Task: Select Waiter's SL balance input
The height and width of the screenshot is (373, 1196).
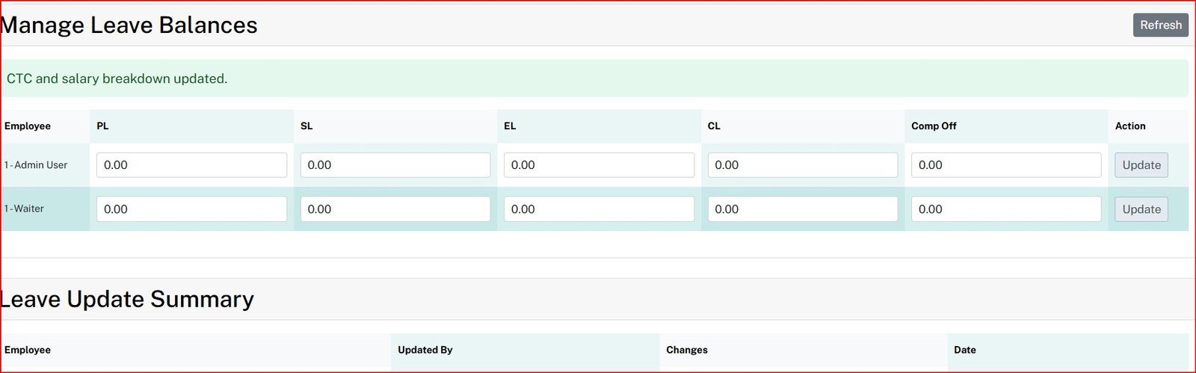Action: pyautogui.click(x=395, y=209)
